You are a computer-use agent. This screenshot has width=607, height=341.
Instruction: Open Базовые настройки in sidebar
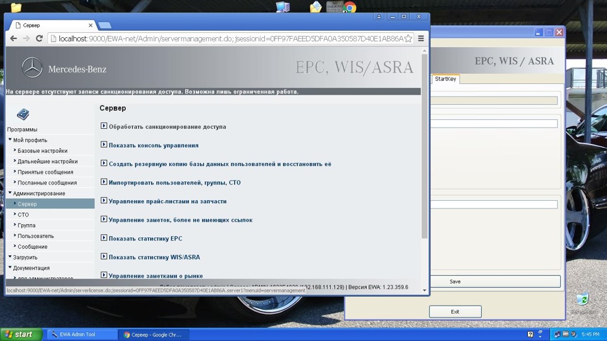pos(42,151)
